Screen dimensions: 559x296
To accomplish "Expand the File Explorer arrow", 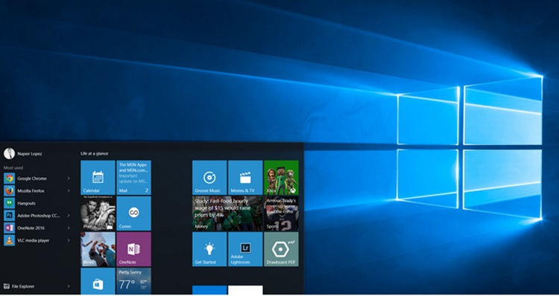I will [x=69, y=286].
